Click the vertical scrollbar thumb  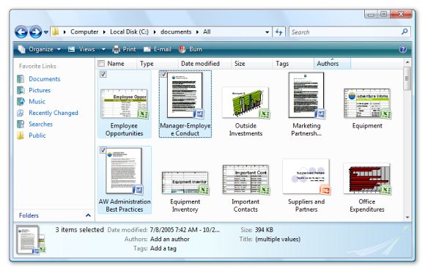(x=407, y=78)
